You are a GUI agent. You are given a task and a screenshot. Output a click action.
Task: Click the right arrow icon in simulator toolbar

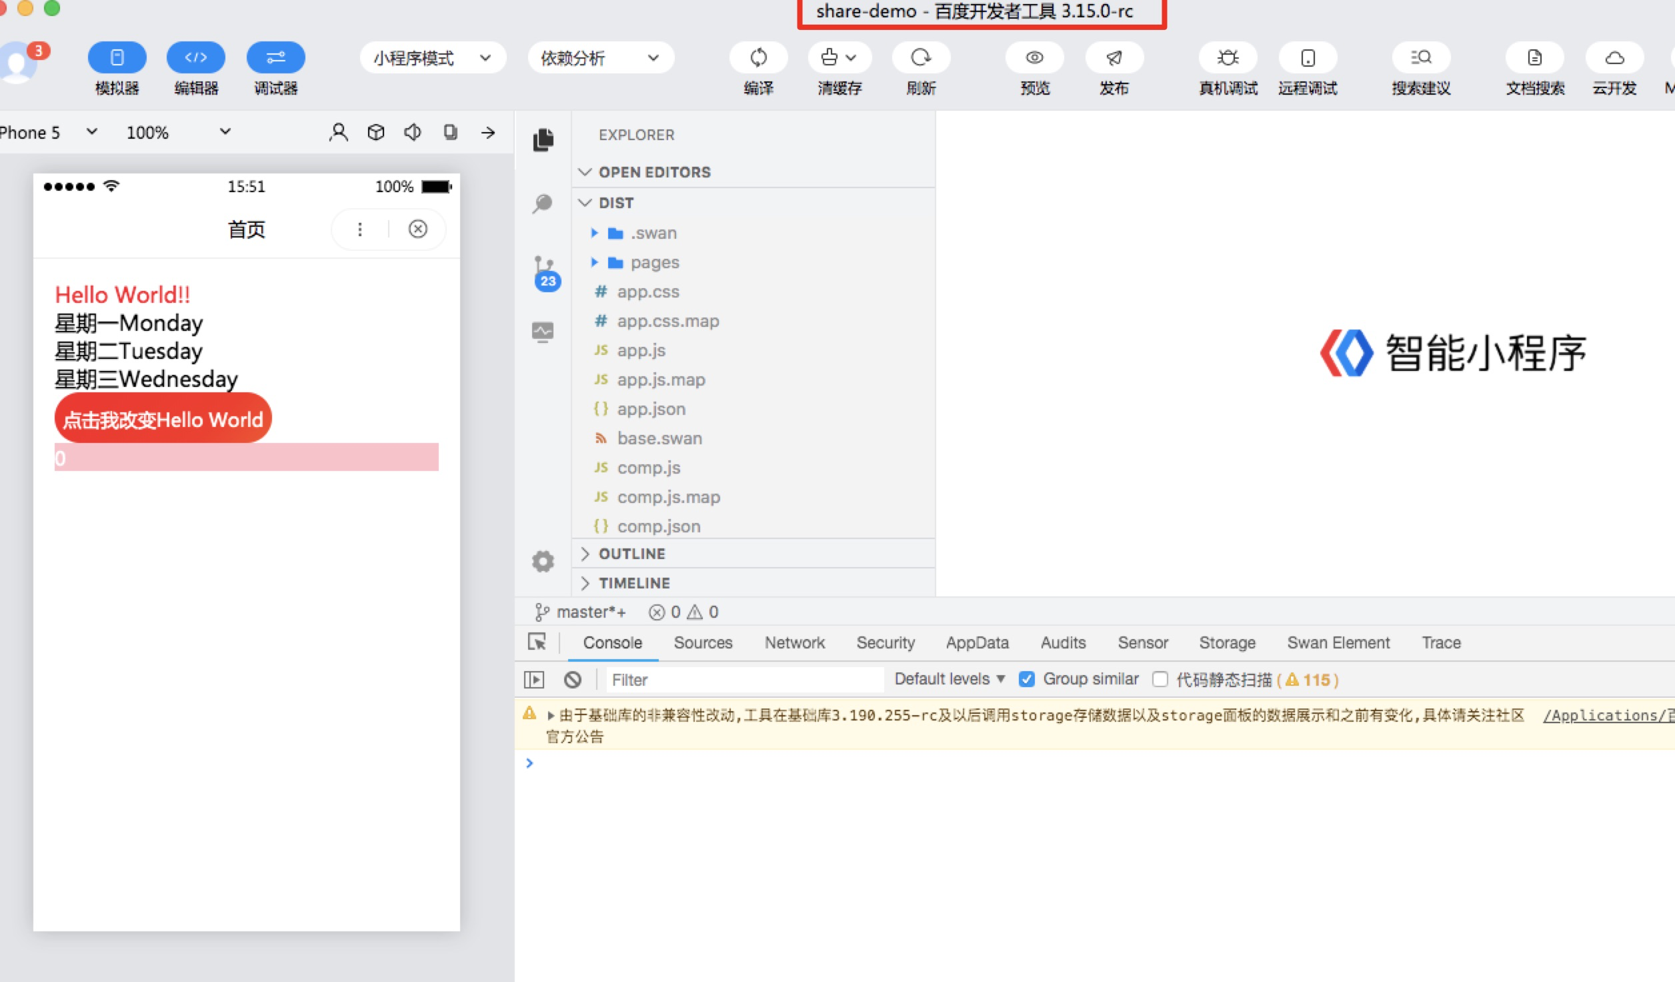488,132
